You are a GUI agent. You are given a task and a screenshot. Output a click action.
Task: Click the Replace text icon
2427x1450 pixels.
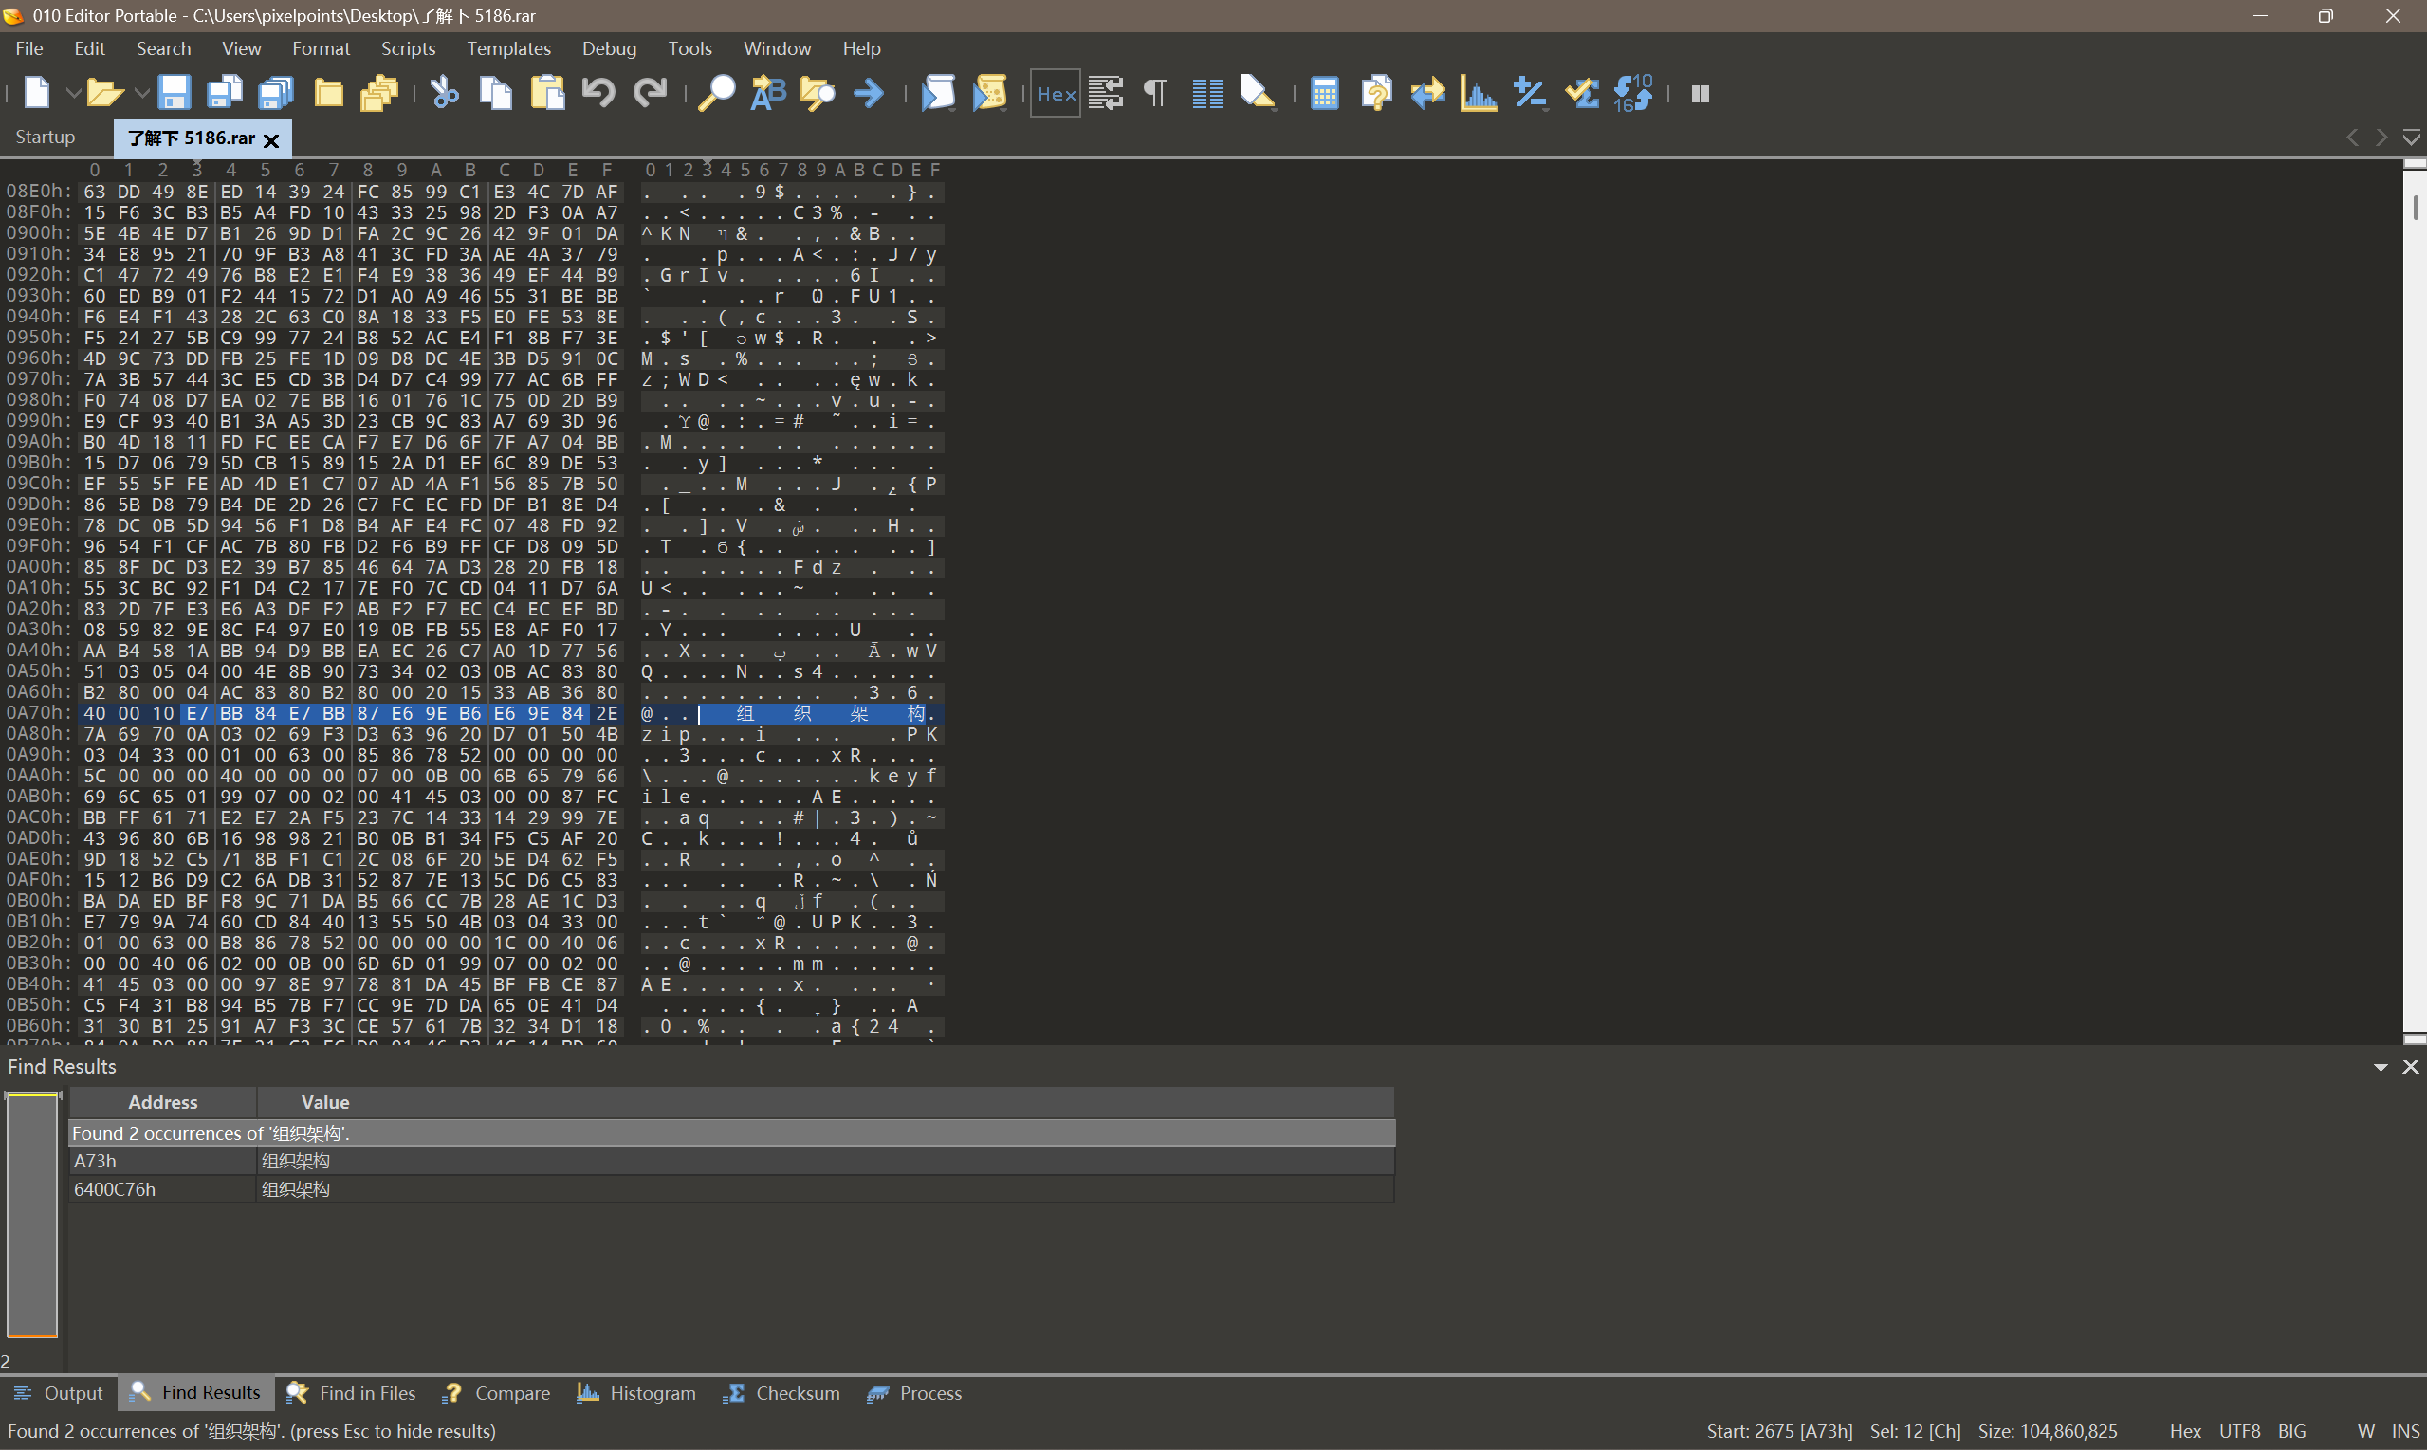tap(768, 94)
